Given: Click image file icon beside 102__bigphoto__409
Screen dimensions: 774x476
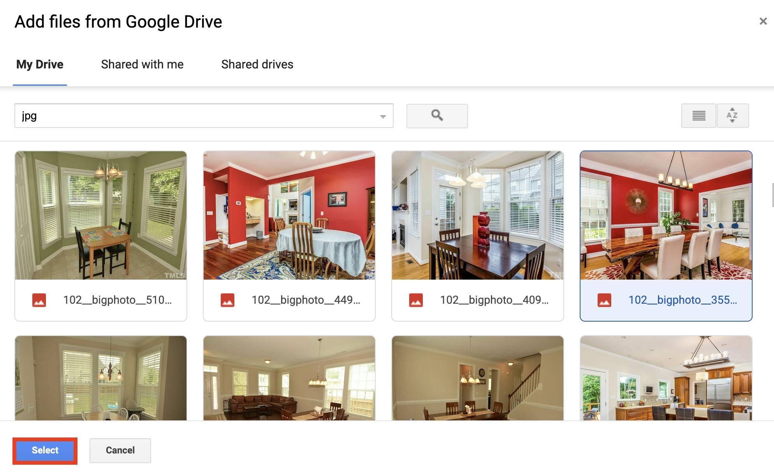Looking at the screenshot, I should click(x=416, y=300).
